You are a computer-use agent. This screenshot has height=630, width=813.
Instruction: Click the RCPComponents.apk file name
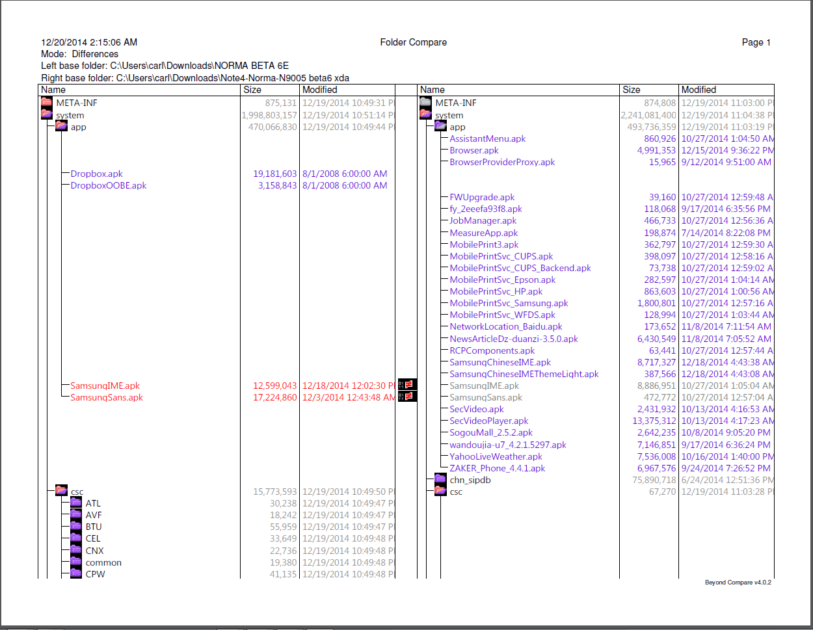[492, 350]
